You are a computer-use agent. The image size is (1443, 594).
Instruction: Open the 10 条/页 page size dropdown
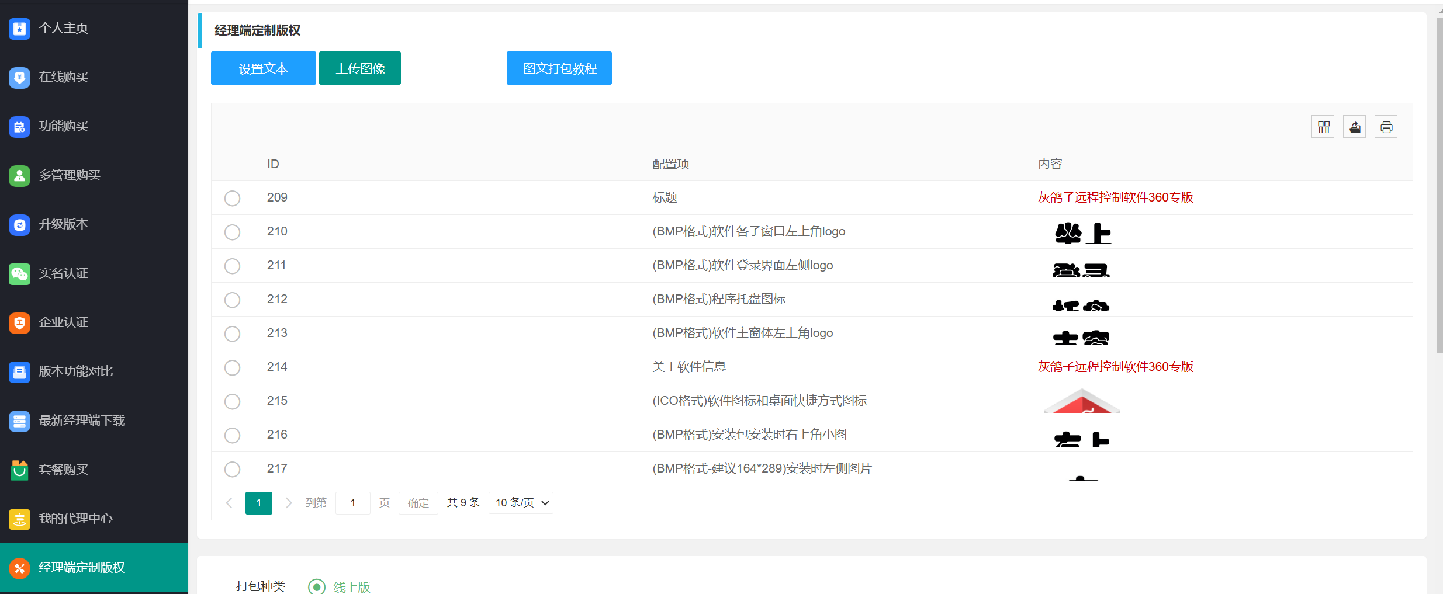(x=521, y=503)
